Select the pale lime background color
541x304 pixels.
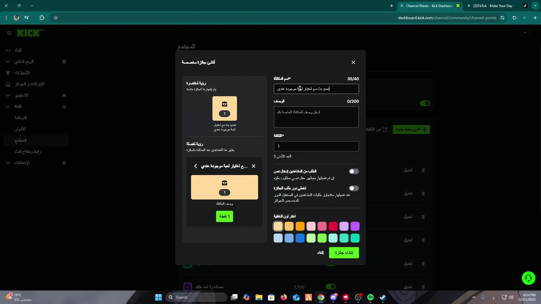311,238
